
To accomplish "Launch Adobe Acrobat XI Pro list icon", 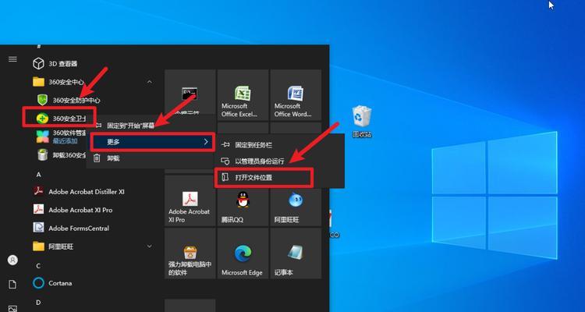I will coord(38,209).
